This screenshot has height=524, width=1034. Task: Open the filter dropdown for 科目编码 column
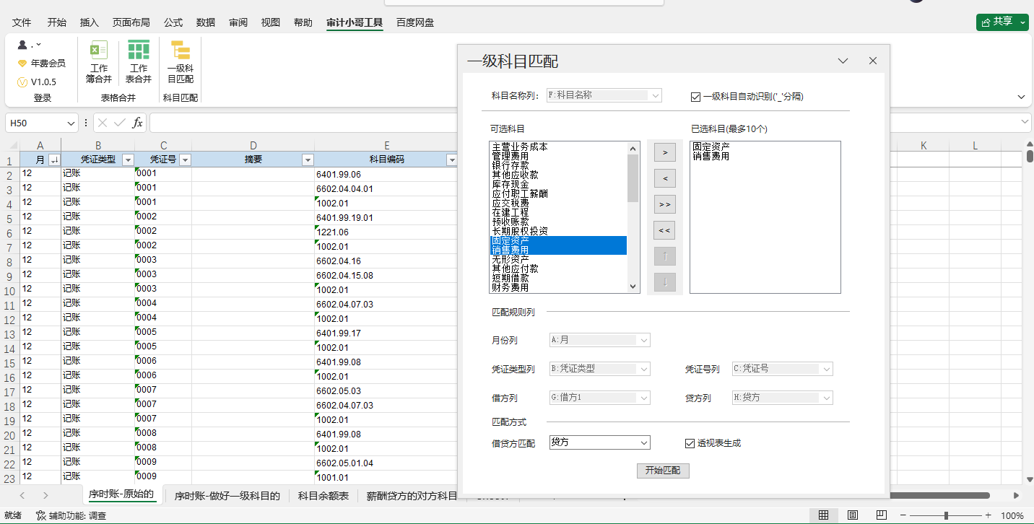click(452, 160)
